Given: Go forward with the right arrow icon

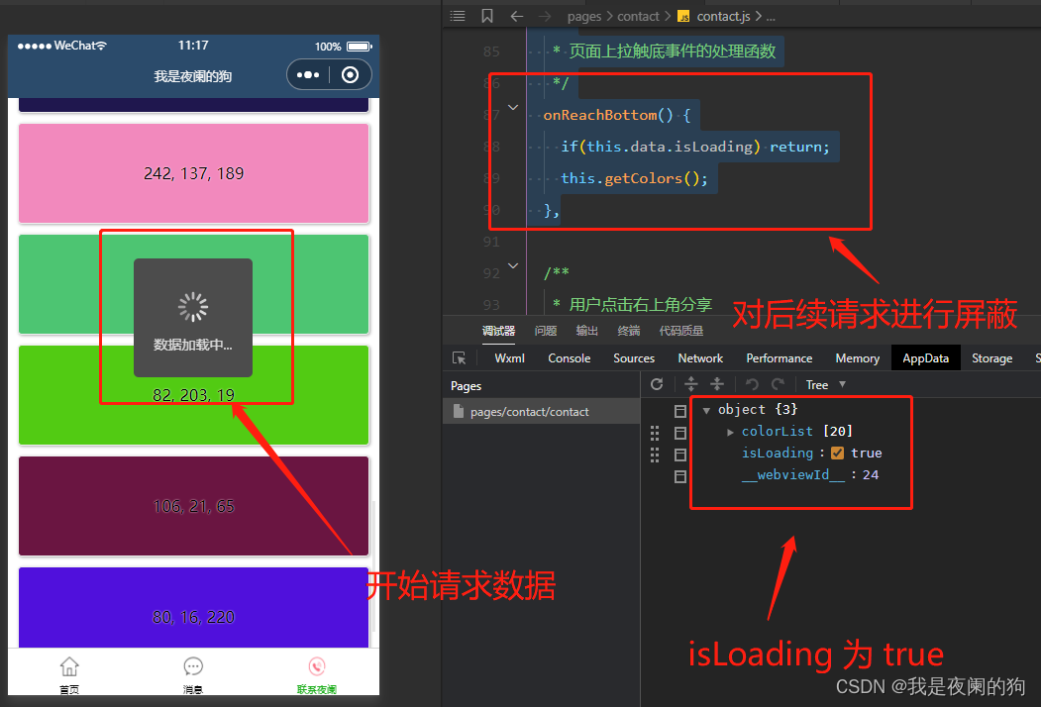Looking at the screenshot, I should (545, 16).
